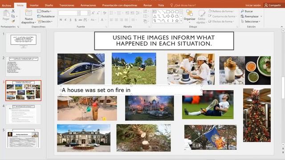Click the clear formatting eraser icon
This screenshot has height=160, width=285.
[105, 13]
